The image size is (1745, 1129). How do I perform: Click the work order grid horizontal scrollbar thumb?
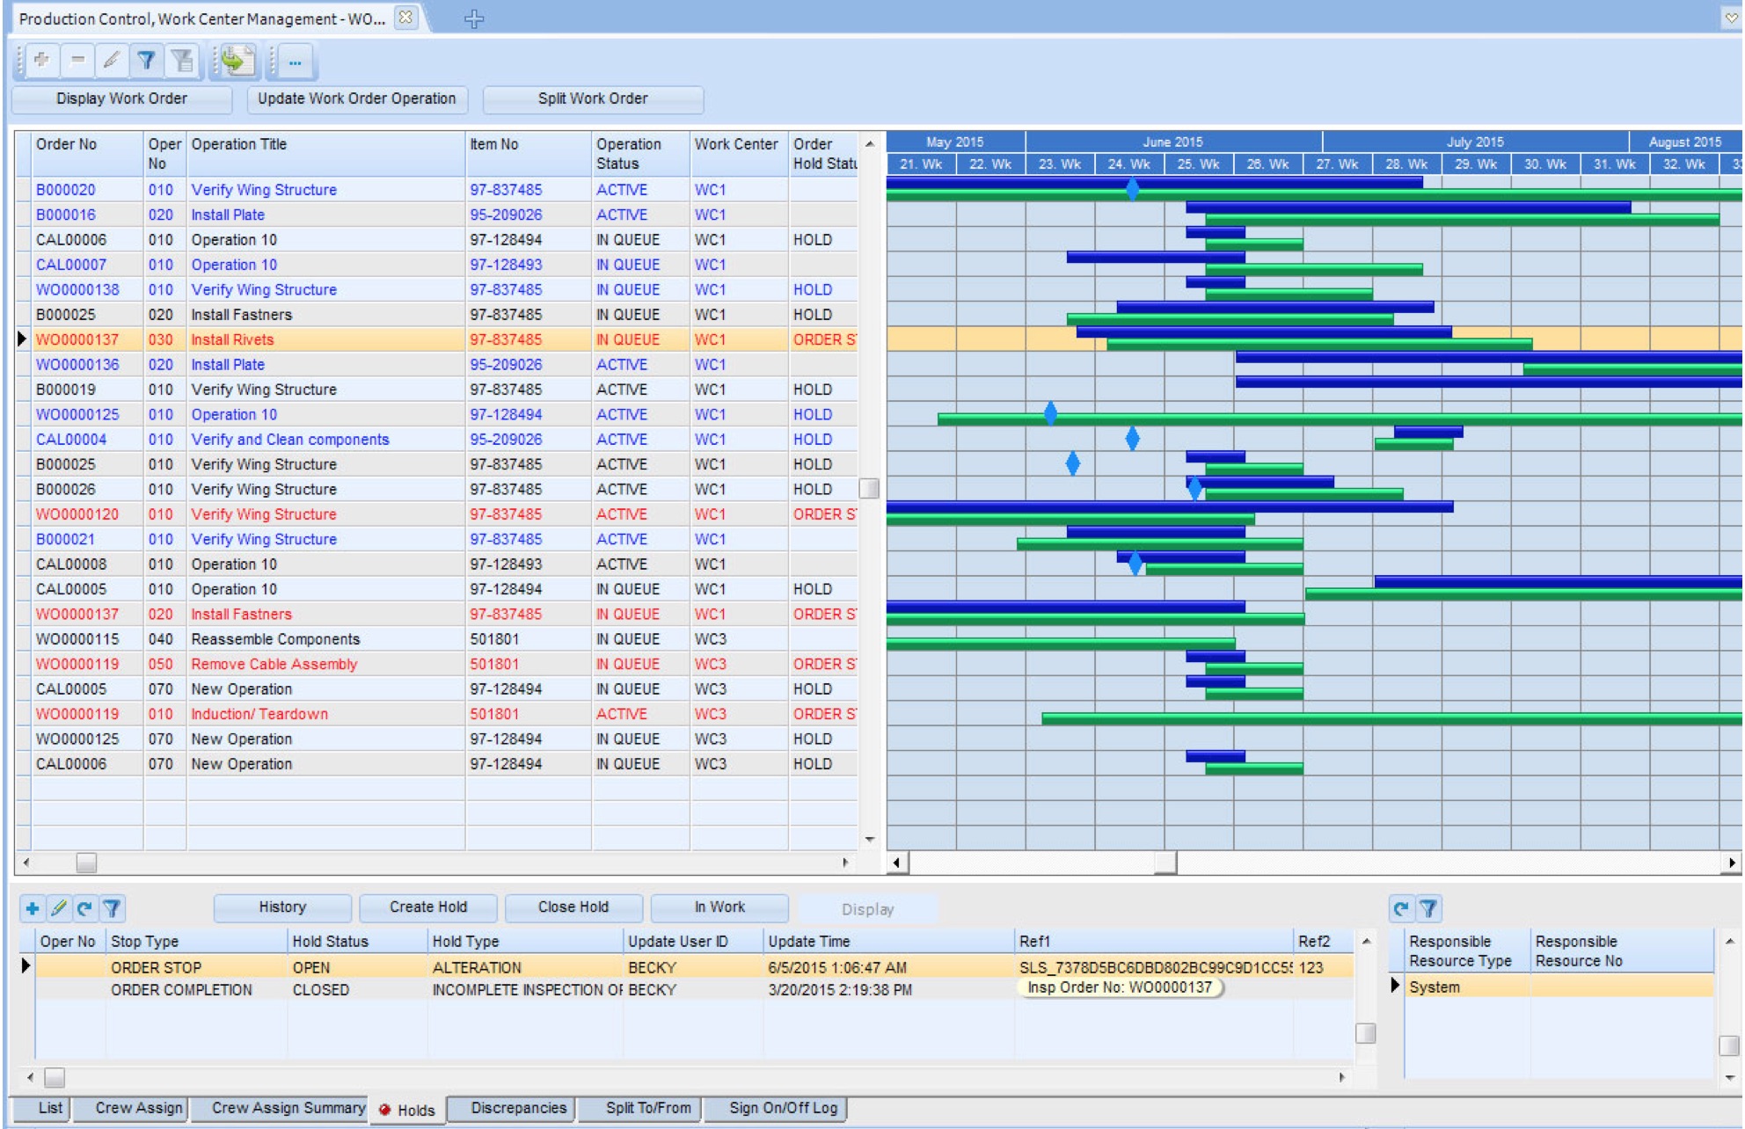pos(86,863)
